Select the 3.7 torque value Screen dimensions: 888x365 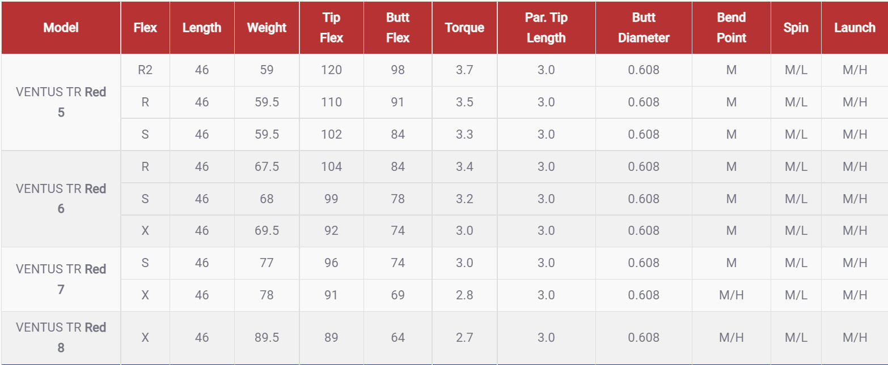point(464,70)
